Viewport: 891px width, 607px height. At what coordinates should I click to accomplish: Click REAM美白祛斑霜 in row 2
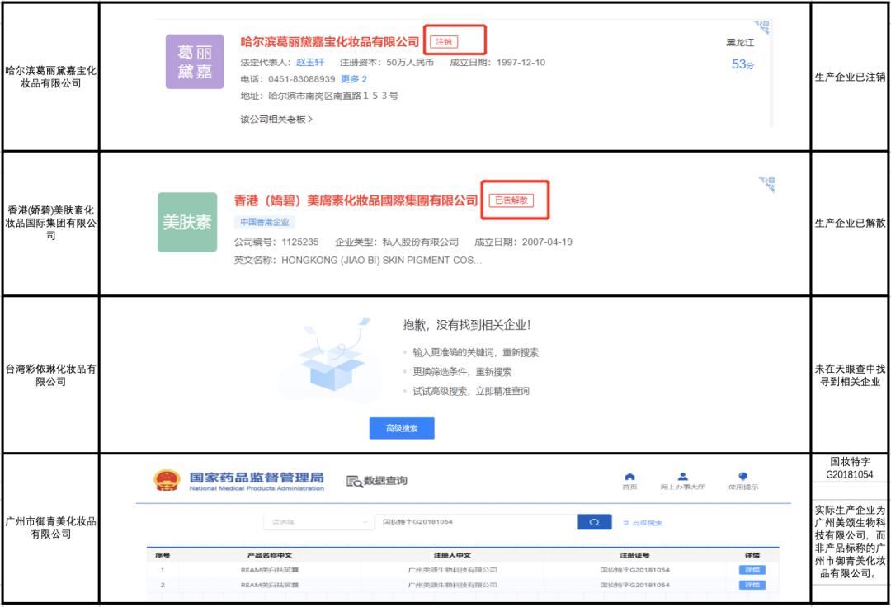pos(270,585)
